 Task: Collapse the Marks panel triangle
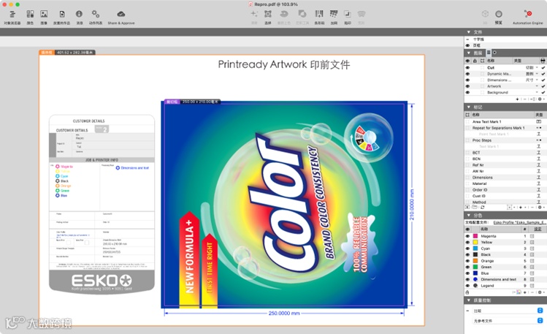tap(469, 107)
